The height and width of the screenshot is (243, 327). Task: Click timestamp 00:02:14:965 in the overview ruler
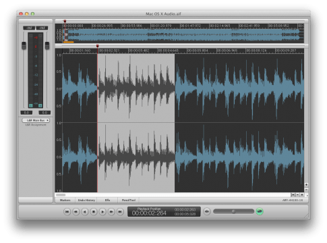tap(220, 26)
